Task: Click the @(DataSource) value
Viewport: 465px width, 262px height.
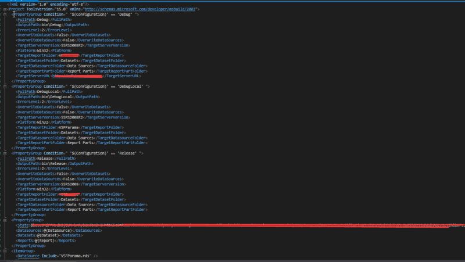Action: pos(58,230)
